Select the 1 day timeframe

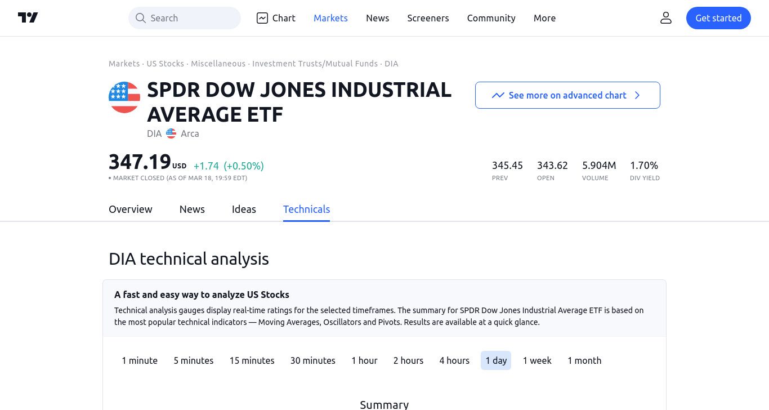[x=496, y=360]
